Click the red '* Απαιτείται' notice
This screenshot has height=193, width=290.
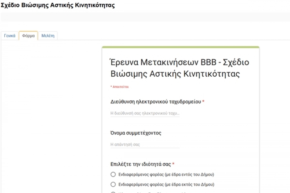[x=119, y=87]
